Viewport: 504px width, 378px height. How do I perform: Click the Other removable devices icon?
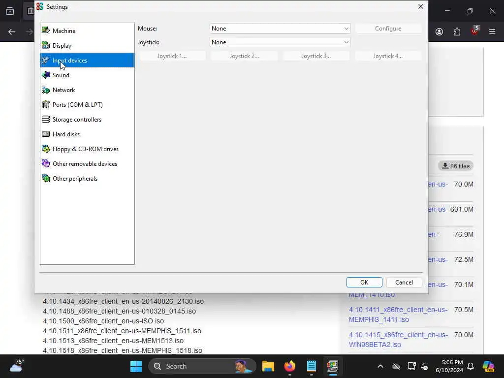pyautogui.click(x=46, y=163)
